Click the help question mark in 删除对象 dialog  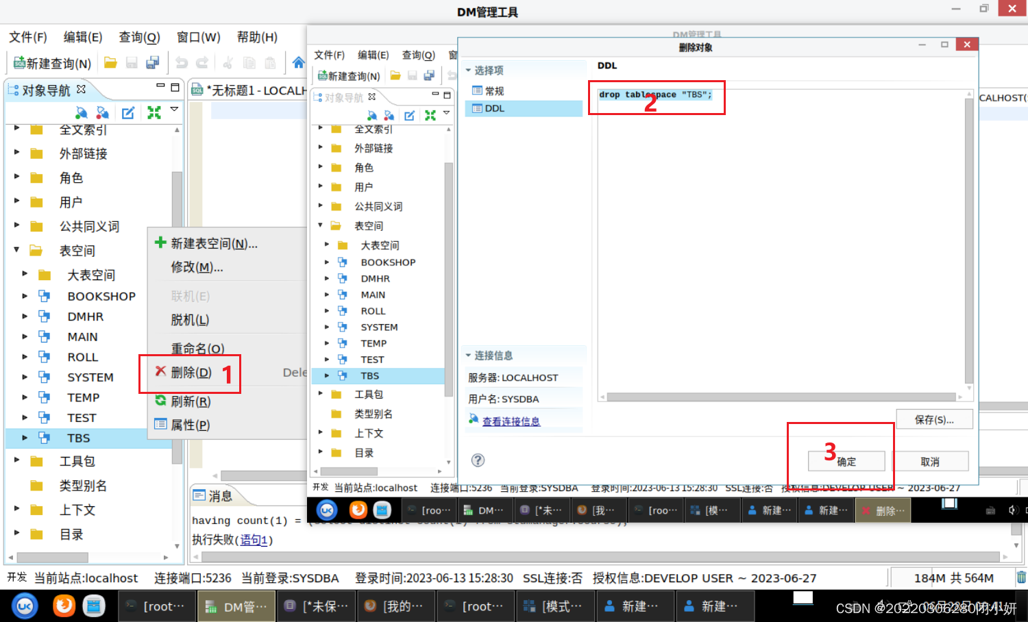pyautogui.click(x=478, y=460)
